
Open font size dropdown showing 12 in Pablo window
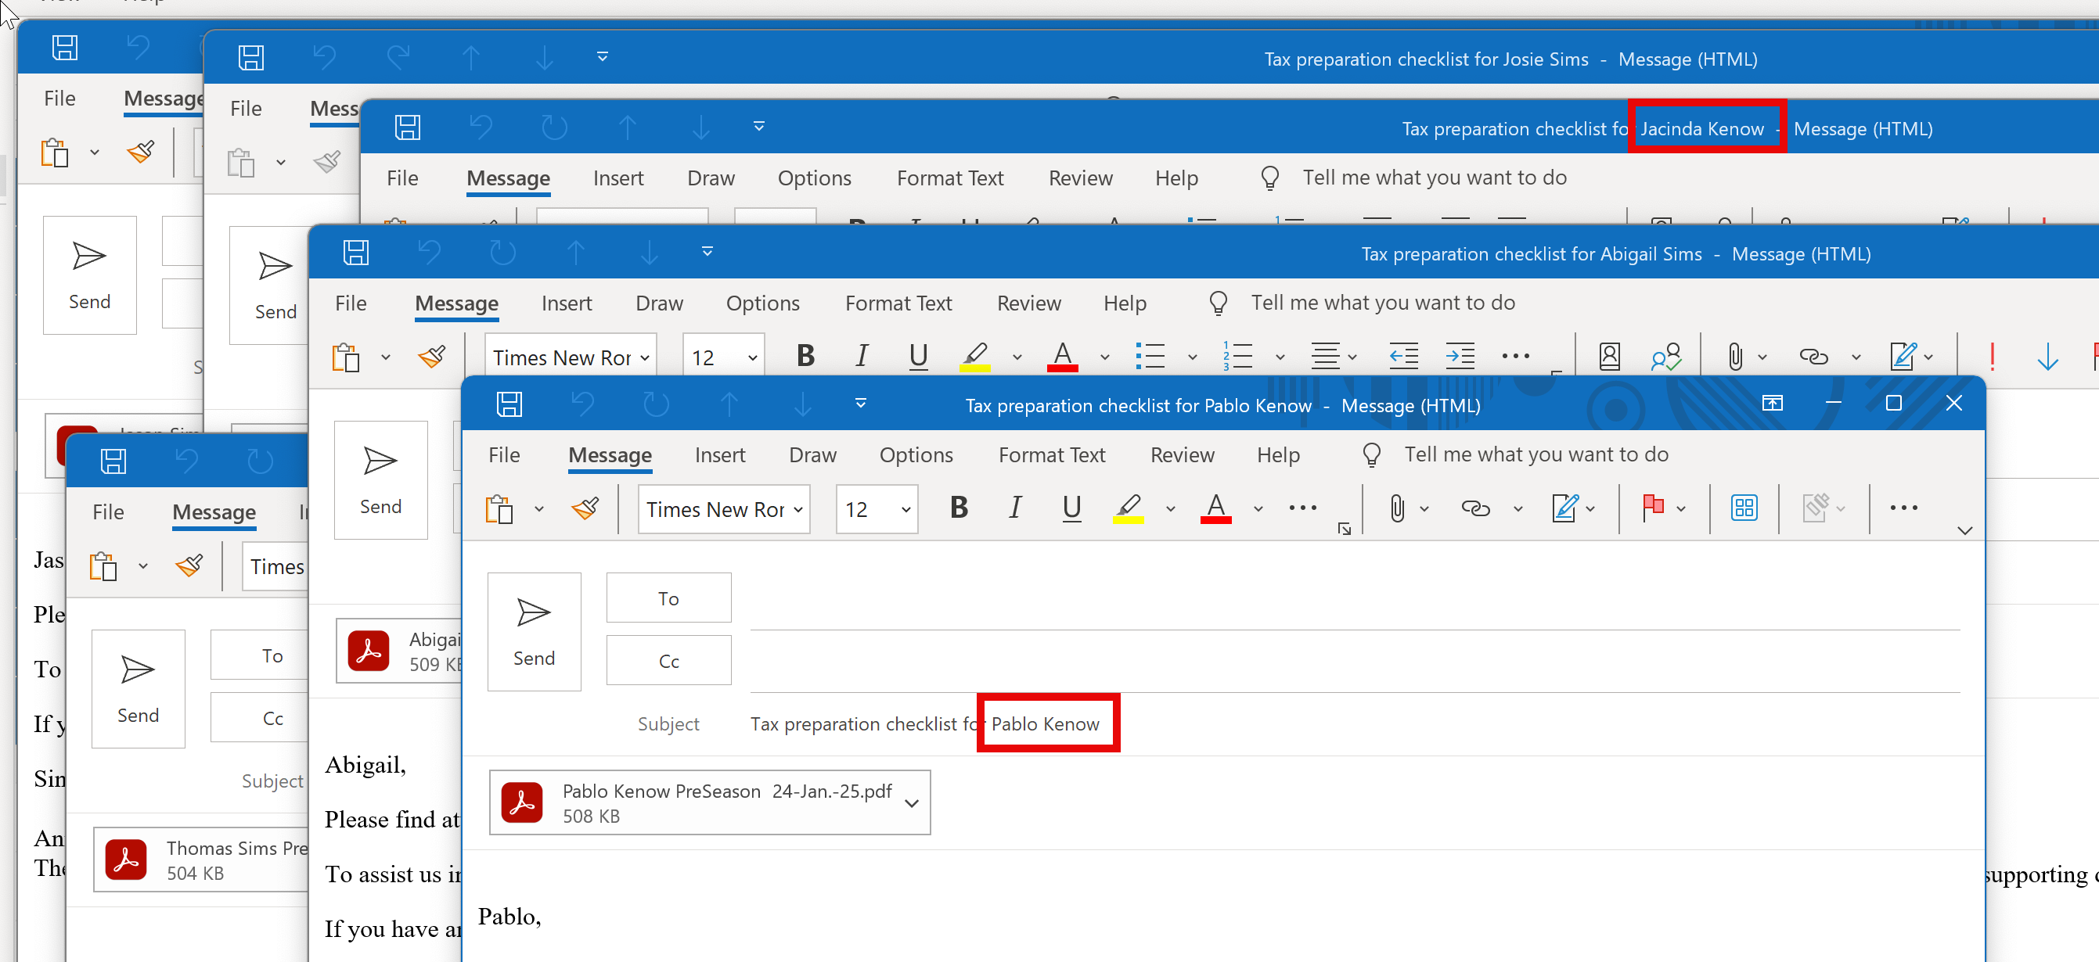coord(905,510)
